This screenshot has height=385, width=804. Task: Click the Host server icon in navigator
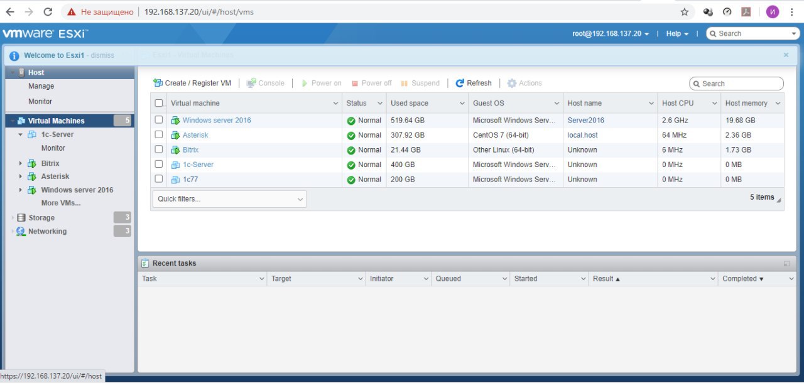click(x=22, y=73)
